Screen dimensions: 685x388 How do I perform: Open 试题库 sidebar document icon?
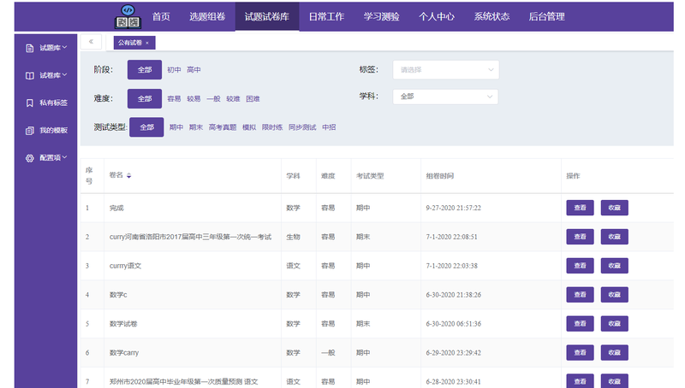coord(29,48)
